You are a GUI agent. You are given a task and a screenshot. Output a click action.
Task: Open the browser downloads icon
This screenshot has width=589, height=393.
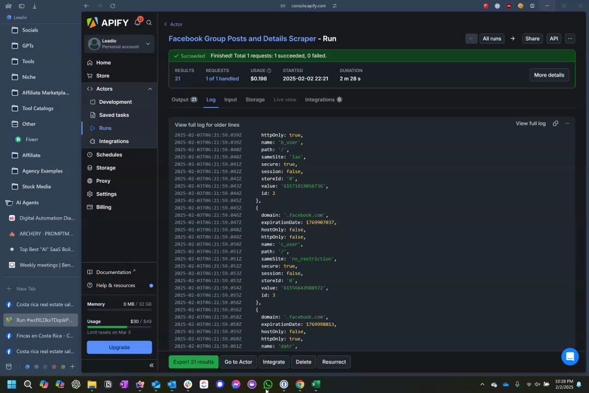(34, 6)
